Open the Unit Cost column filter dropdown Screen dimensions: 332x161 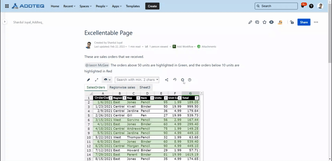(x=180, y=98)
